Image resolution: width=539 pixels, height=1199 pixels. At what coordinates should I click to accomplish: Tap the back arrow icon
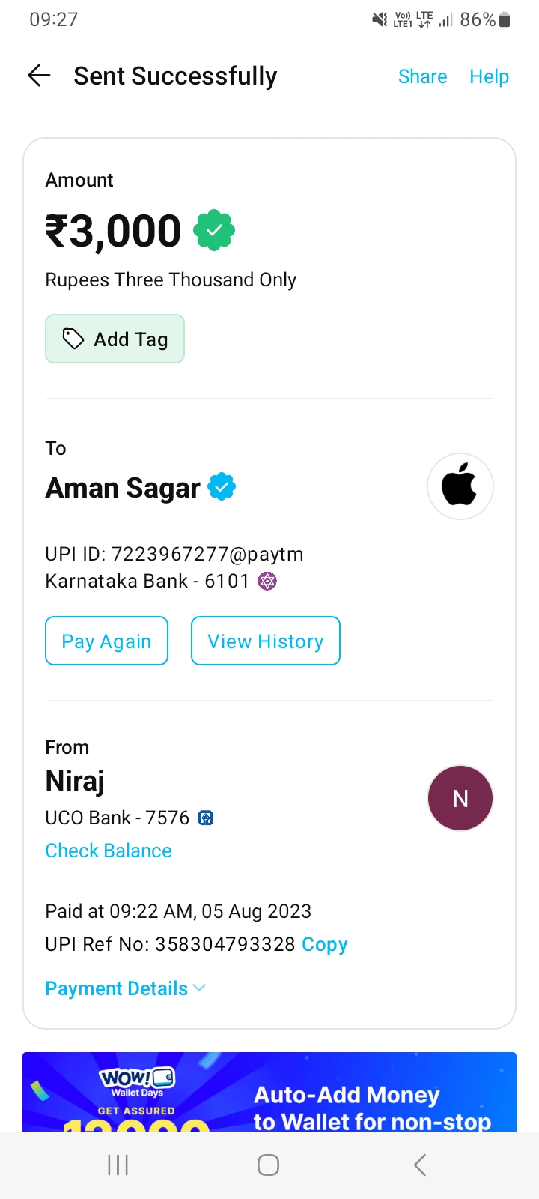pyautogui.click(x=39, y=76)
